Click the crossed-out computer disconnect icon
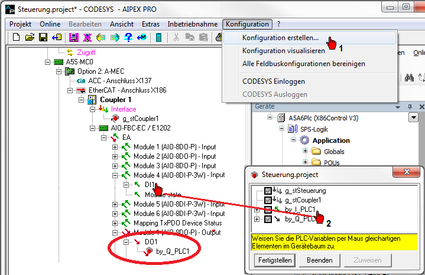The height and width of the screenshot is (275, 425). pyautogui.click(x=87, y=37)
